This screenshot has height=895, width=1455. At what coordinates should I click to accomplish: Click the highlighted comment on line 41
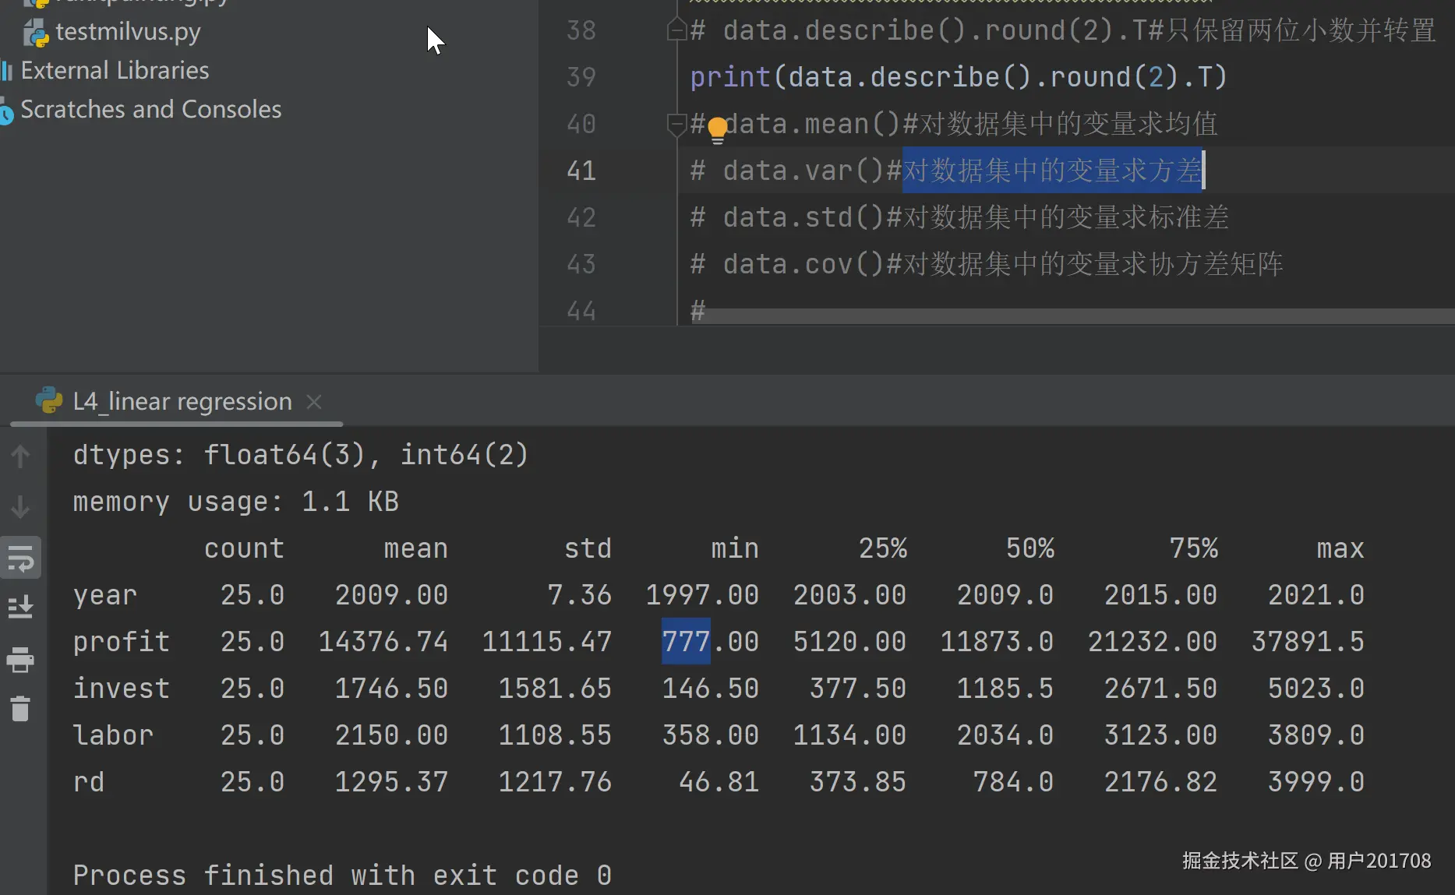click(x=1052, y=170)
